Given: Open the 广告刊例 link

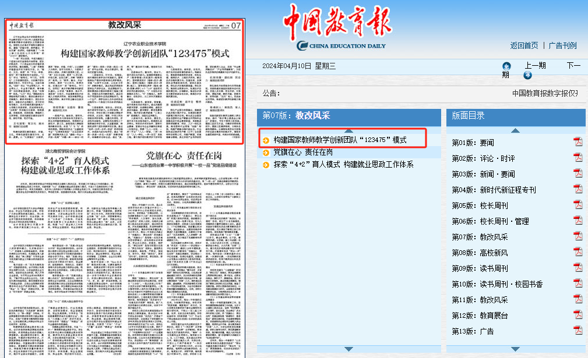Looking at the screenshot, I should tap(562, 45).
